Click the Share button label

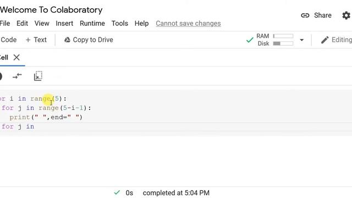click(x=323, y=15)
